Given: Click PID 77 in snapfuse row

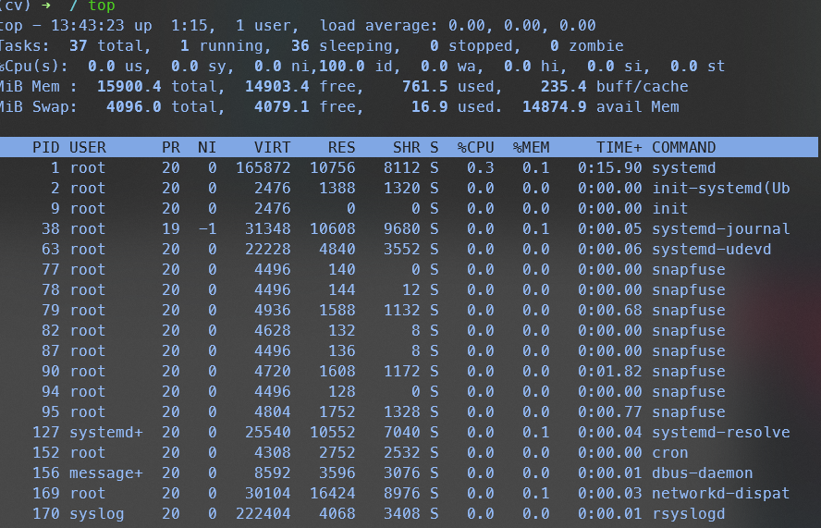Looking at the screenshot, I should (51, 270).
